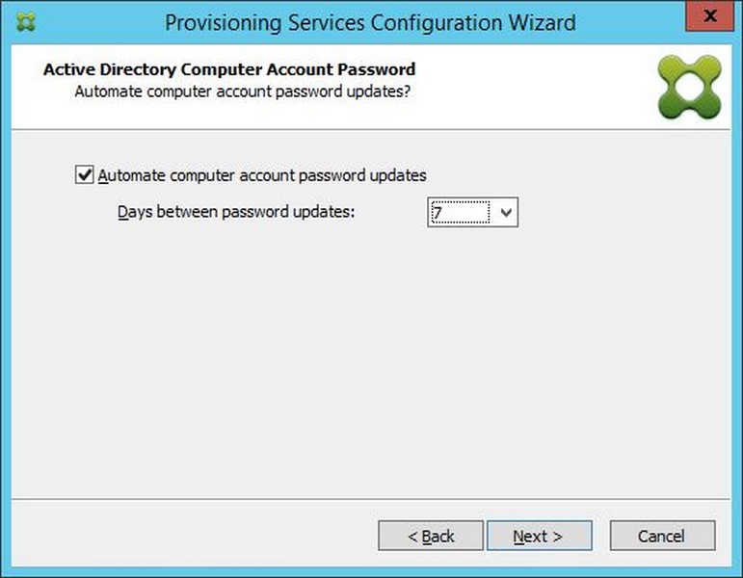Click the 'Active Directory Computer Account Password' heading

[229, 69]
